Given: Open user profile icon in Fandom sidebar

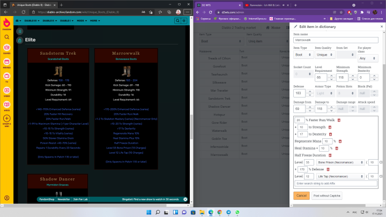Looking at the screenshot, I should (x=6, y=198).
